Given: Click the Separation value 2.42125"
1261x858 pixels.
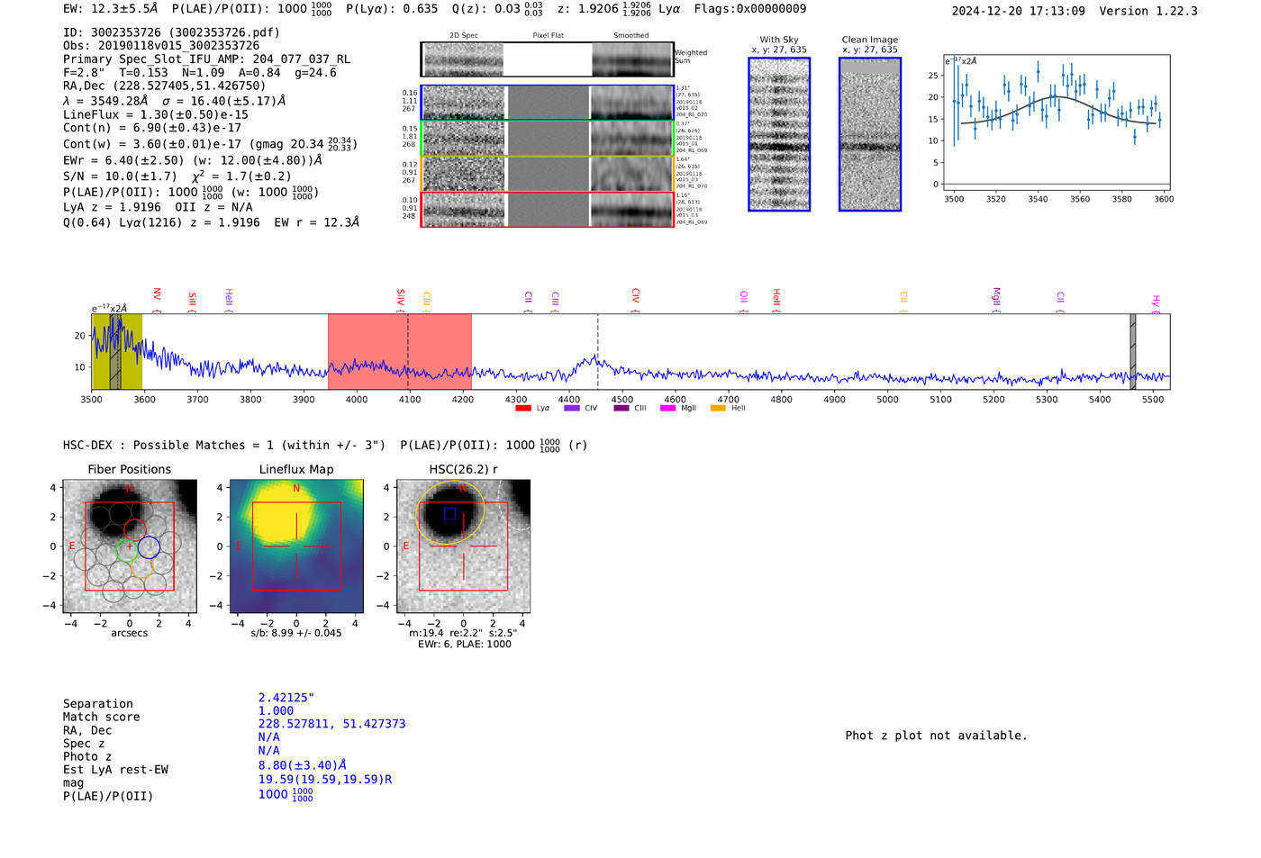Looking at the screenshot, I should pos(286,698).
